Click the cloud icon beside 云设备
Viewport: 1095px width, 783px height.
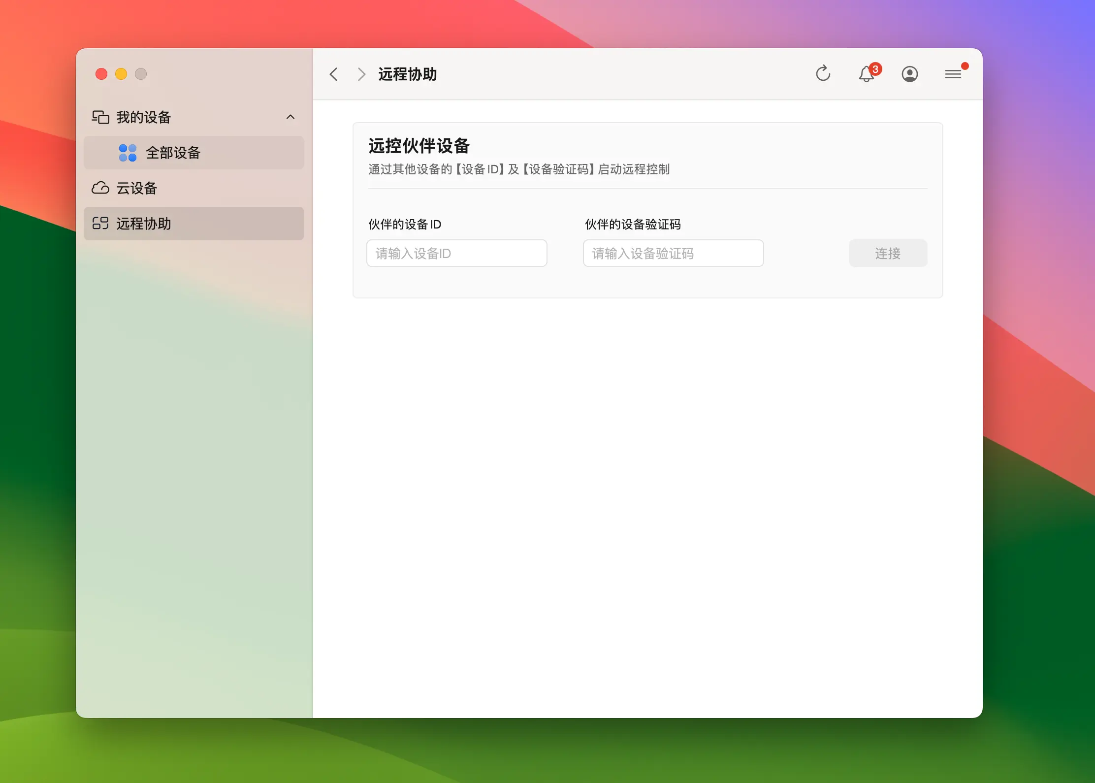[x=100, y=188]
